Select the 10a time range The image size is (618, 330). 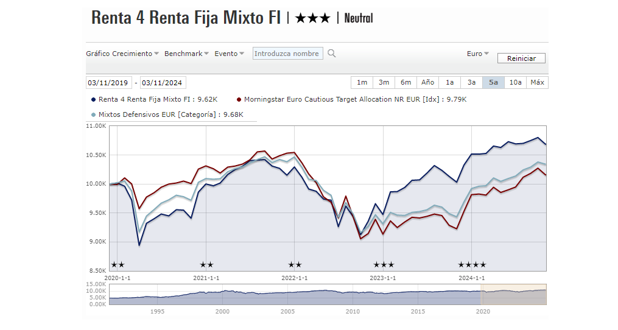(515, 82)
